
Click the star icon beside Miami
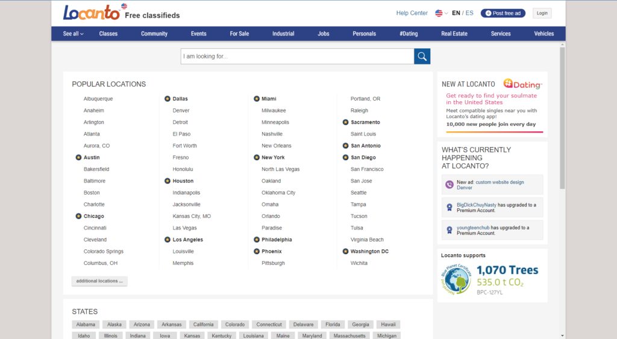coord(257,99)
